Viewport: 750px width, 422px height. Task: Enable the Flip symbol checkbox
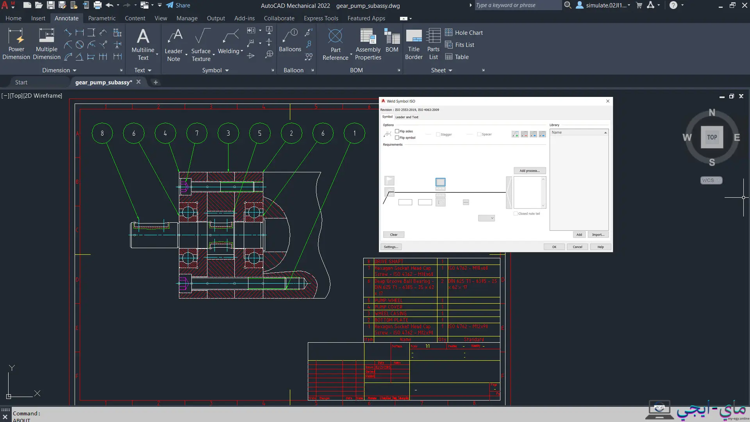(x=397, y=138)
